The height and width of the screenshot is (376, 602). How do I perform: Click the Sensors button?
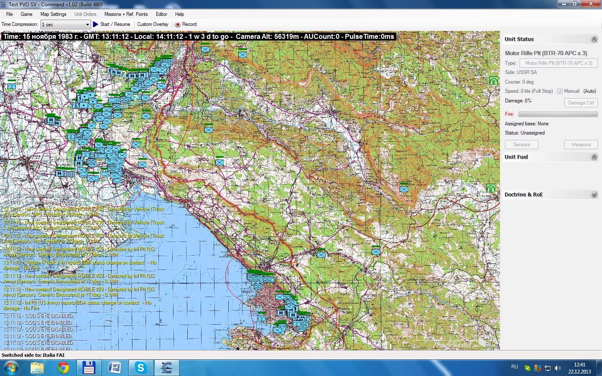pos(521,145)
